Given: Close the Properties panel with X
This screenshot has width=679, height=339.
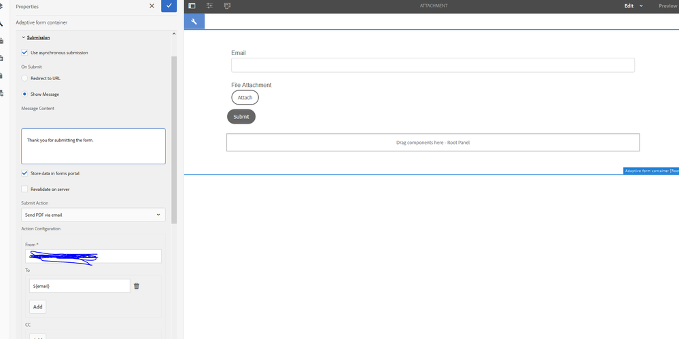Looking at the screenshot, I should [152, 6].
